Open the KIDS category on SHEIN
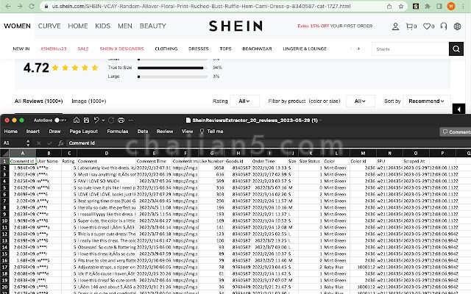The height and width of the screenshot is (294, 471). click(x=103, y=26)
